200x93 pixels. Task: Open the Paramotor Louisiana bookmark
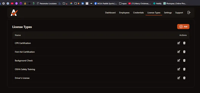tap(46, 3)
